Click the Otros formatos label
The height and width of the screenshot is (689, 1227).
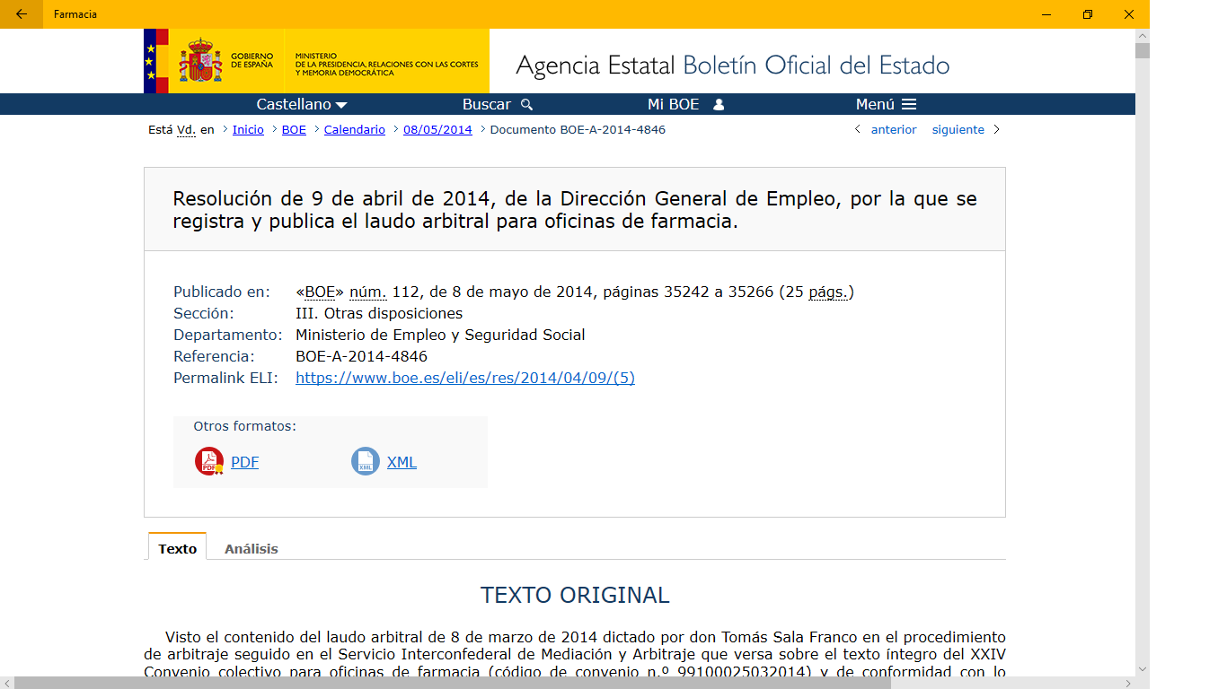tap(244, 426)
